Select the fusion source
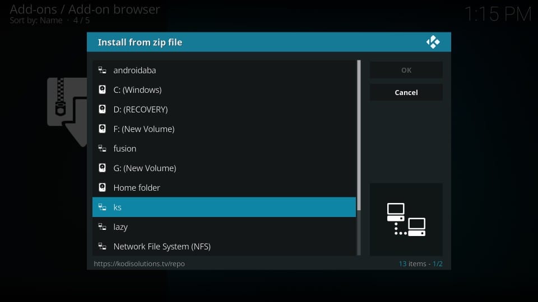 pyautogui.click(x=224, y=148)
